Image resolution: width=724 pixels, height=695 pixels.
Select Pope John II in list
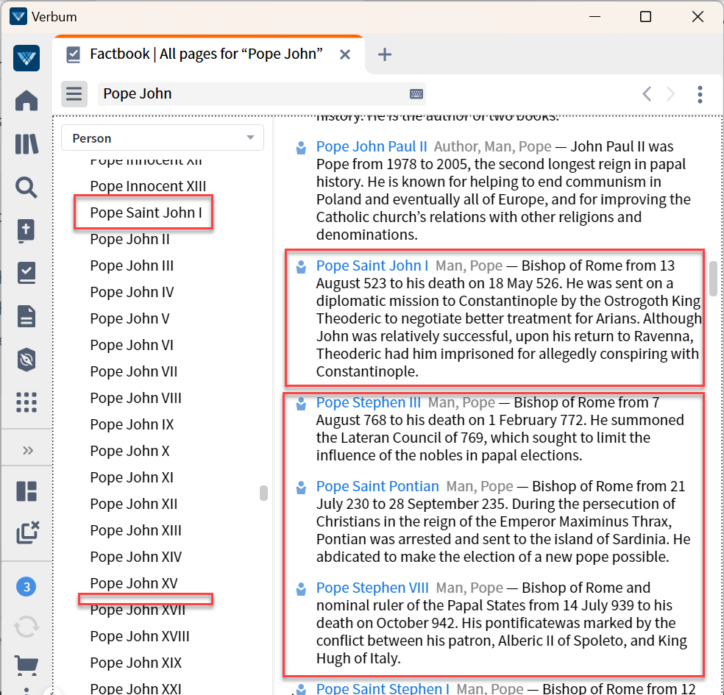[129, 239]
